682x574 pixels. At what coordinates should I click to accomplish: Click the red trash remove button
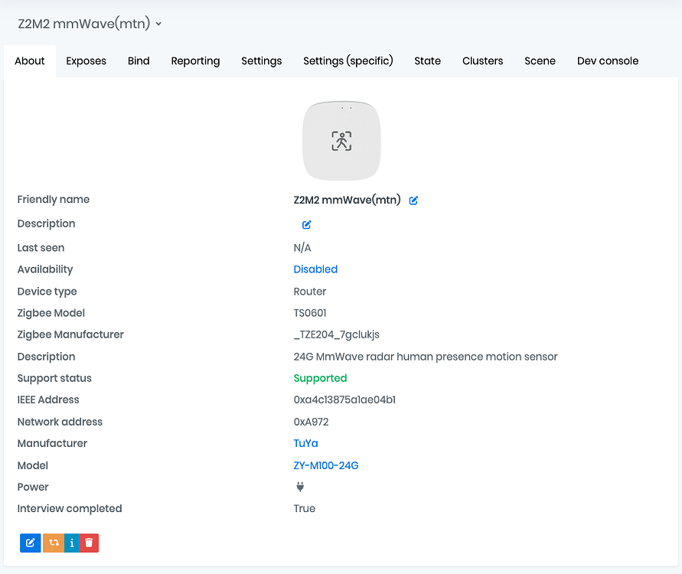click(x=89, y=543)
